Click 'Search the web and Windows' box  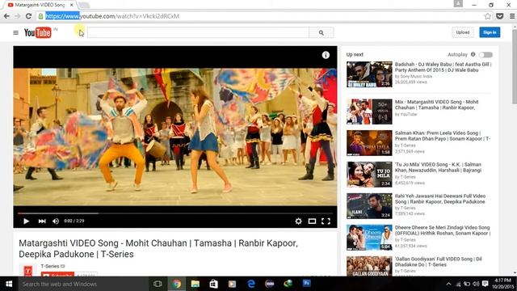[82, 284]
